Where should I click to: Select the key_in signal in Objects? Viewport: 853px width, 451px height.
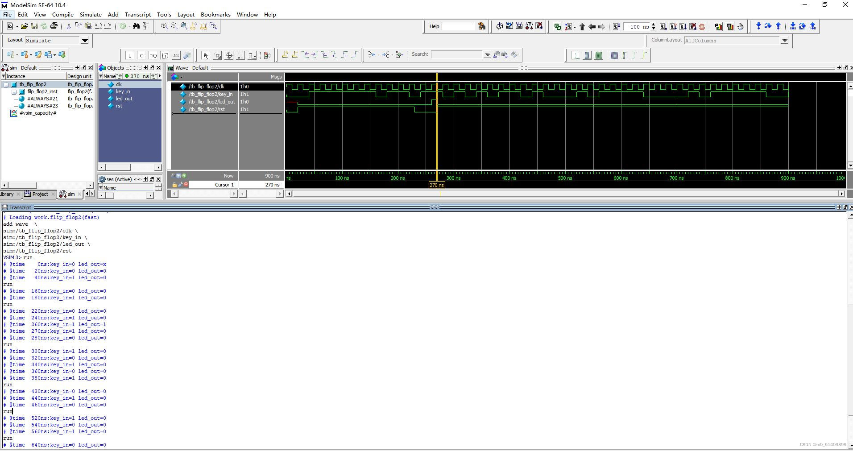coord(123,91)
